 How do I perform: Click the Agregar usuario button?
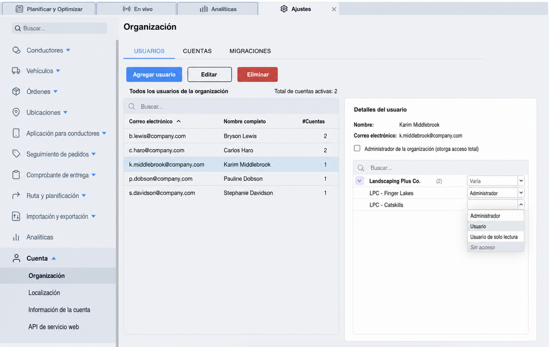[154, 74]
